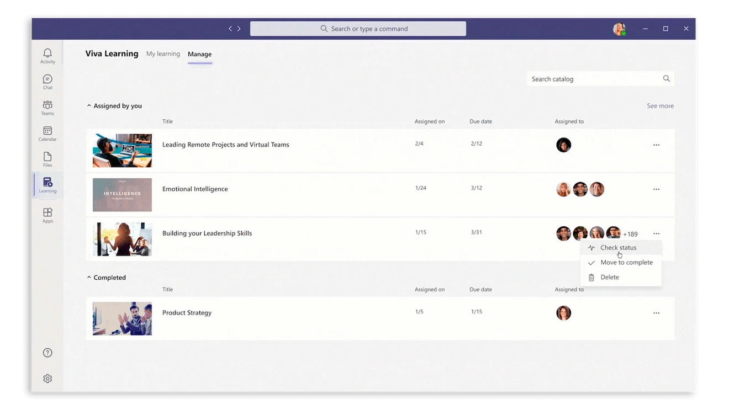Screen dimensions: 729x410
Task: Click the Search catalog field
Action: click(x=600, y=79)
